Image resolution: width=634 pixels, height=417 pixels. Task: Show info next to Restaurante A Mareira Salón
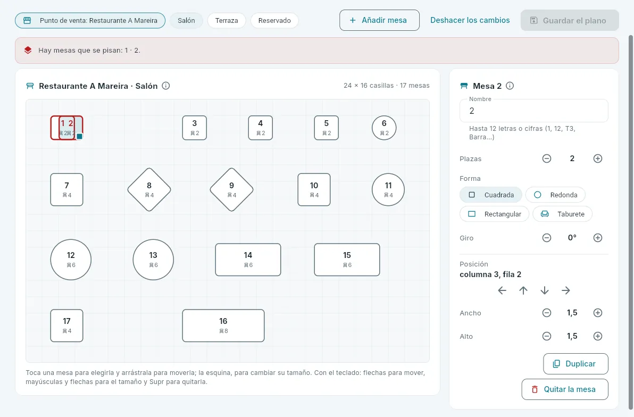[166, 86]
